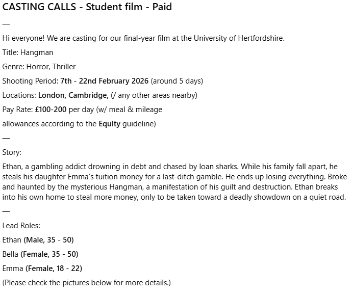The height and width of the screenshot is (297, 352).
Task: Click the "Genre: Horror, Thriller" line
Action: click(x=39, y=67)
